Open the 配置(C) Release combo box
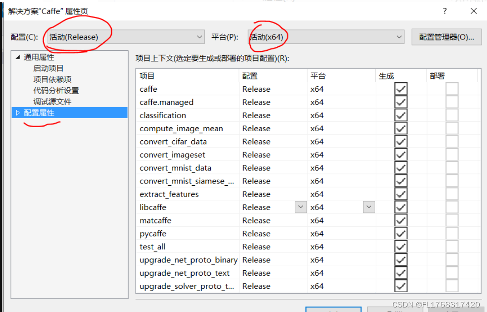 199,37
